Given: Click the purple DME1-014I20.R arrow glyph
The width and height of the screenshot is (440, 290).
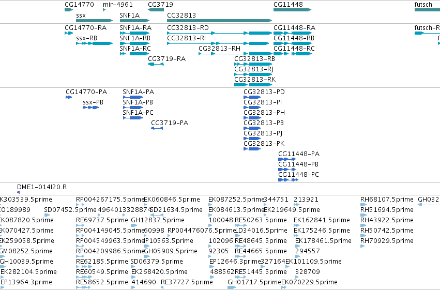Looking at the screenshot, I should [18, 192].
